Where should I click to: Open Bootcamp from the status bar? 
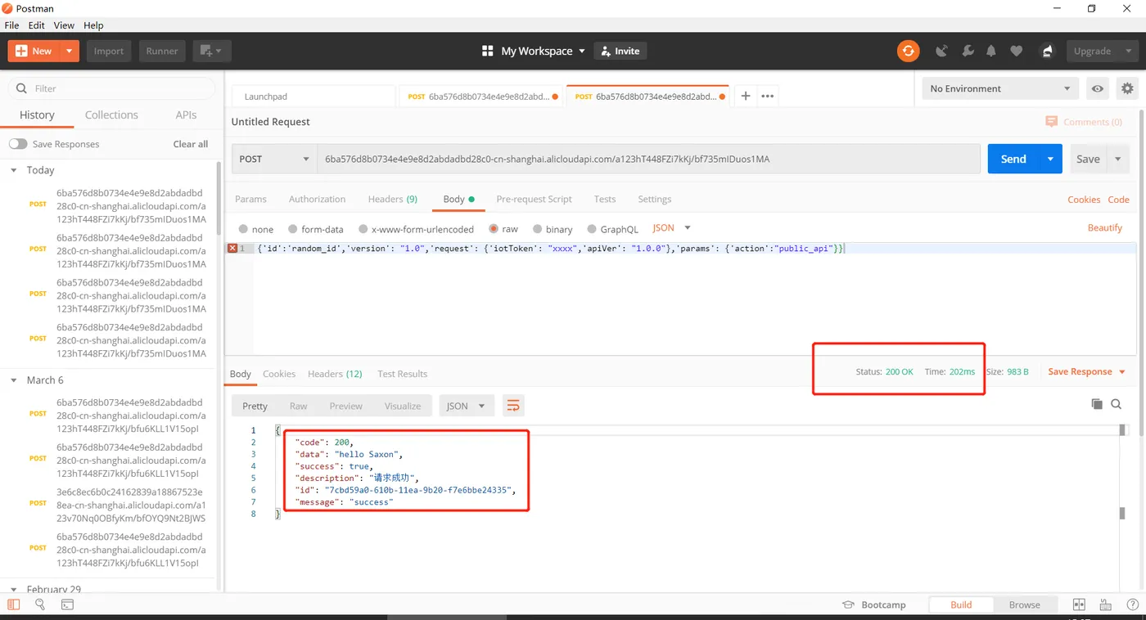tap(874, 604)
